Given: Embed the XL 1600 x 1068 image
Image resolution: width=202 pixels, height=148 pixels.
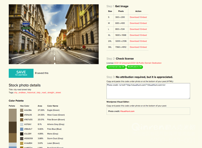Looking at the screenshot, I should point(144,35).
